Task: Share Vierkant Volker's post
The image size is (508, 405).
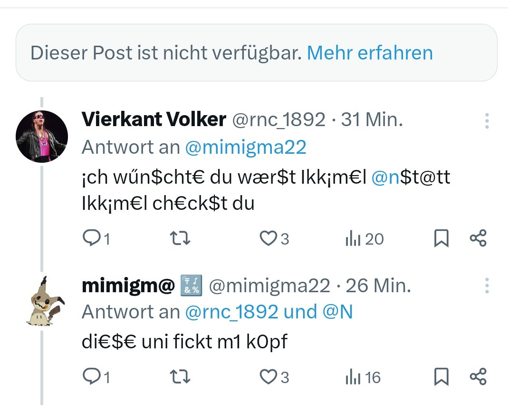Action: coord(478,238)
